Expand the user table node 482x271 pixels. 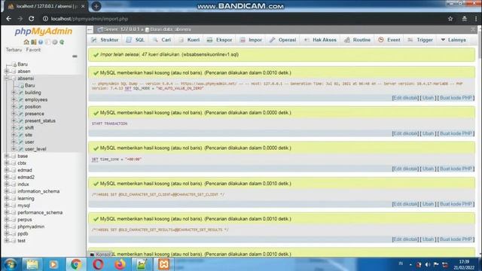click(14, 142)
